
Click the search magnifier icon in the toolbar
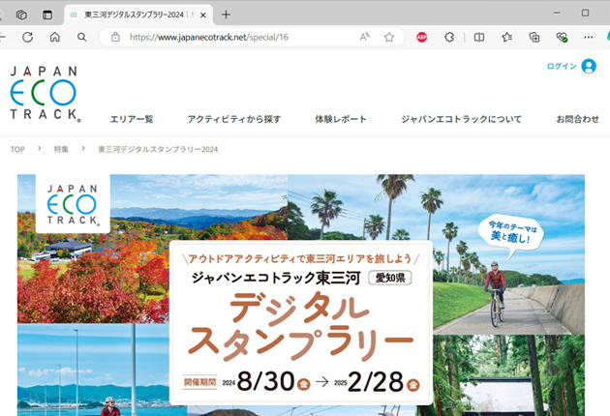[x=81, y=37]
